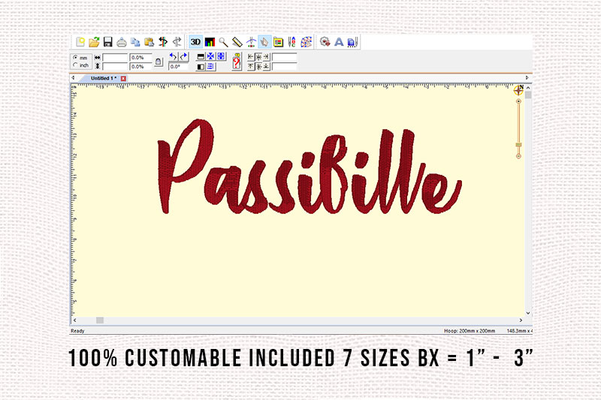Click the upper field beside align icons

tap(285, 58)
